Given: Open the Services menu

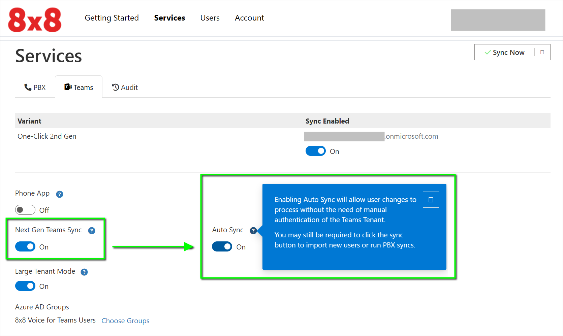Looking at the screenshot, I should (x=169, y=18).
